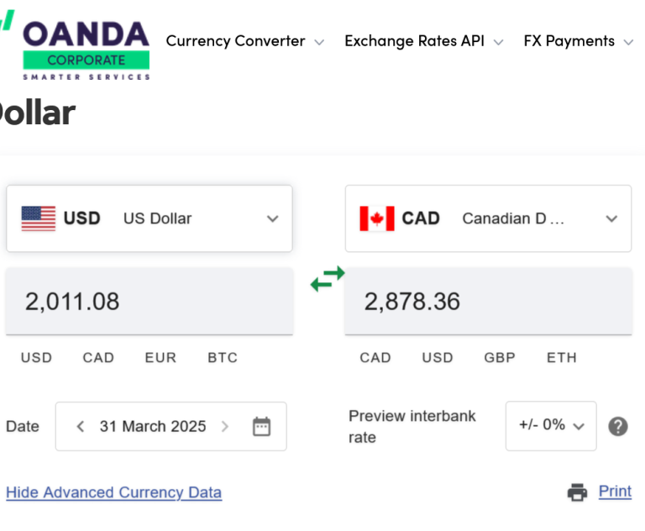Screen dimensions: 645x531
Task: Select GBP quick option under target amount
Action: coord(500,357)
